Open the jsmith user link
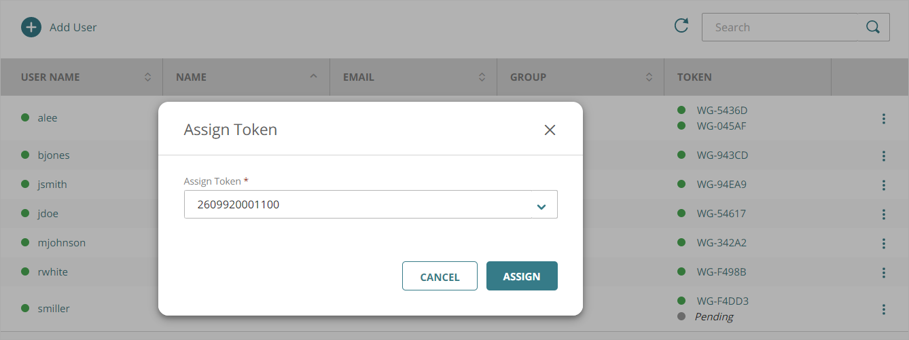Viewport: 909px width, 340px height. click(x=52, y=185)
